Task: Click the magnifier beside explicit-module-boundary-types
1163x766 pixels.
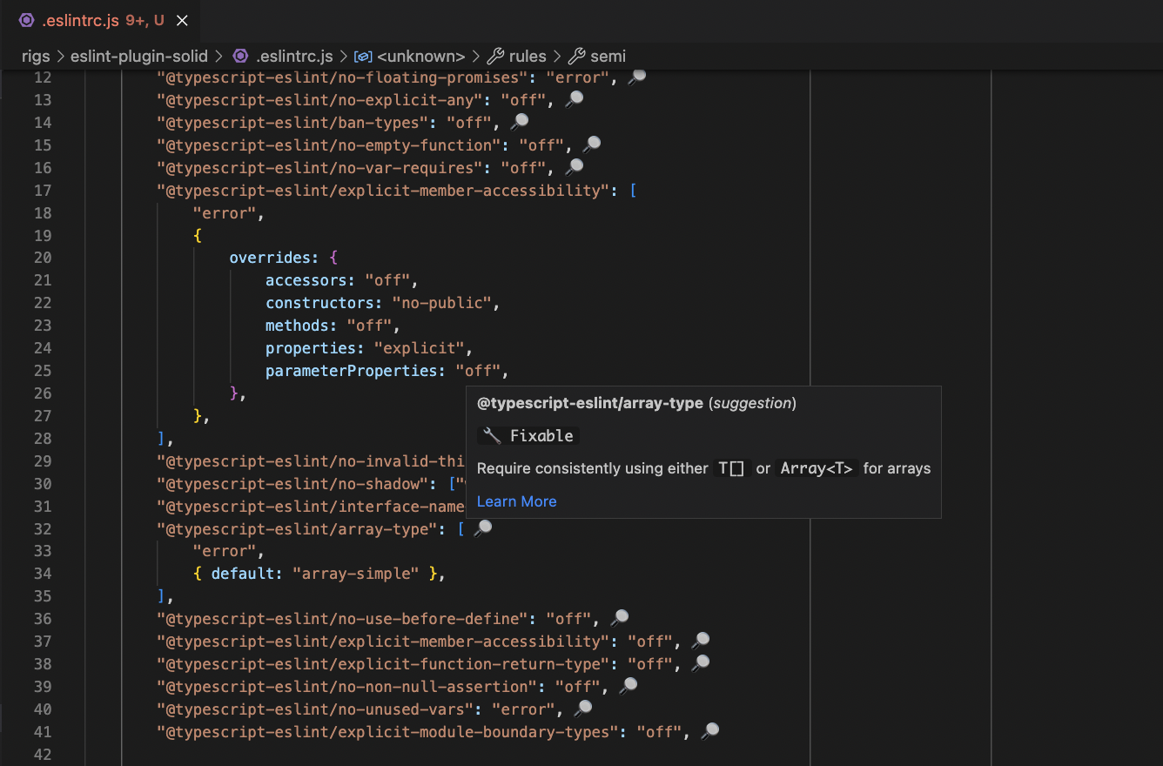Action: [709, 730]
